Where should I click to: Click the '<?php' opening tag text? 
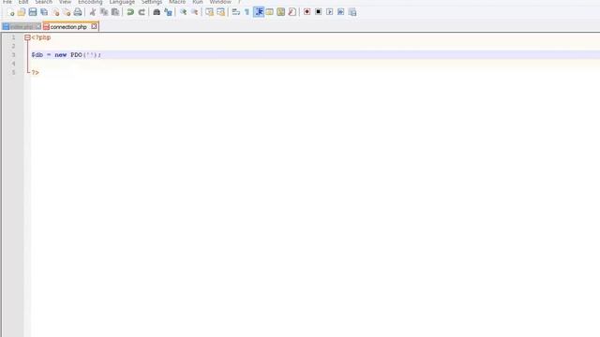point(41,37)
